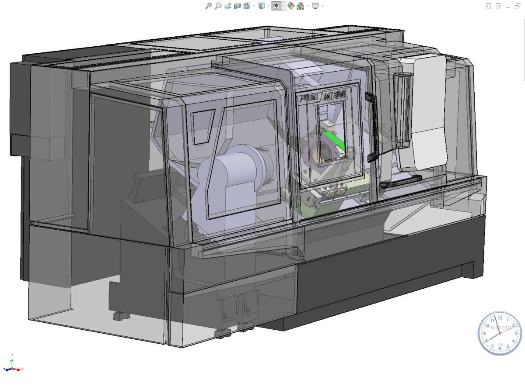Activate the Zoom to Area tool
525x390 pixels.
click(218, 6)
